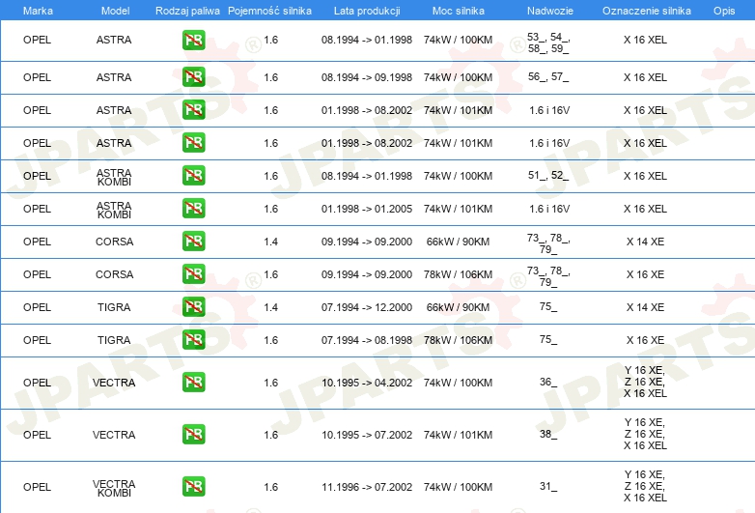The height and width of the screenshot is (513, 755).
Task: Click body codes 51_, 52_
Action: coord(548,175)
